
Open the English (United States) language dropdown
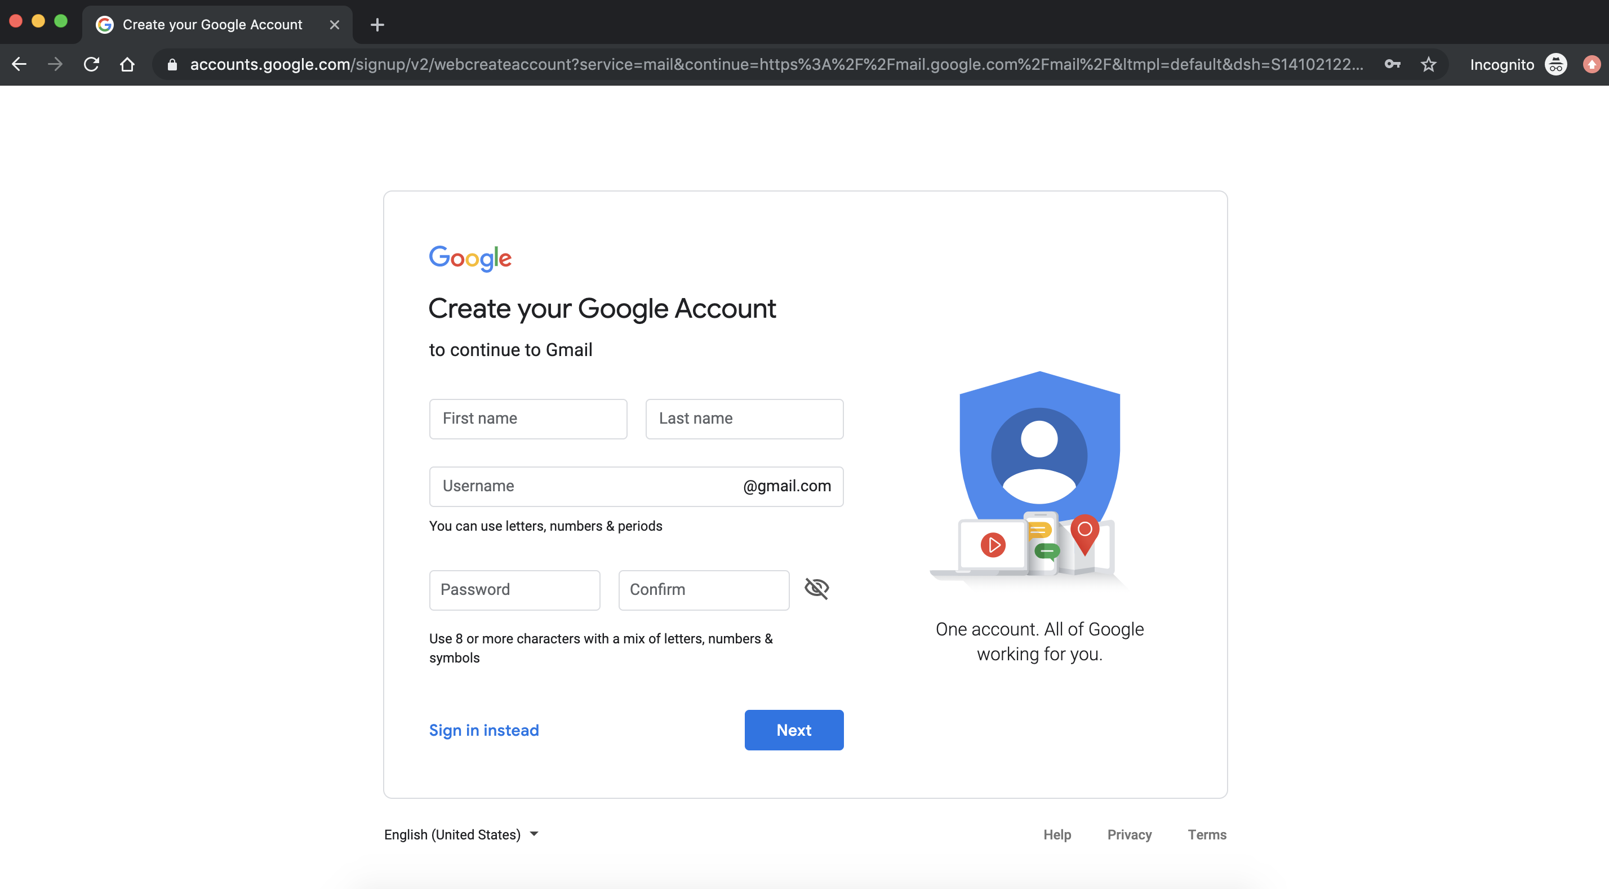coord(461,835)
